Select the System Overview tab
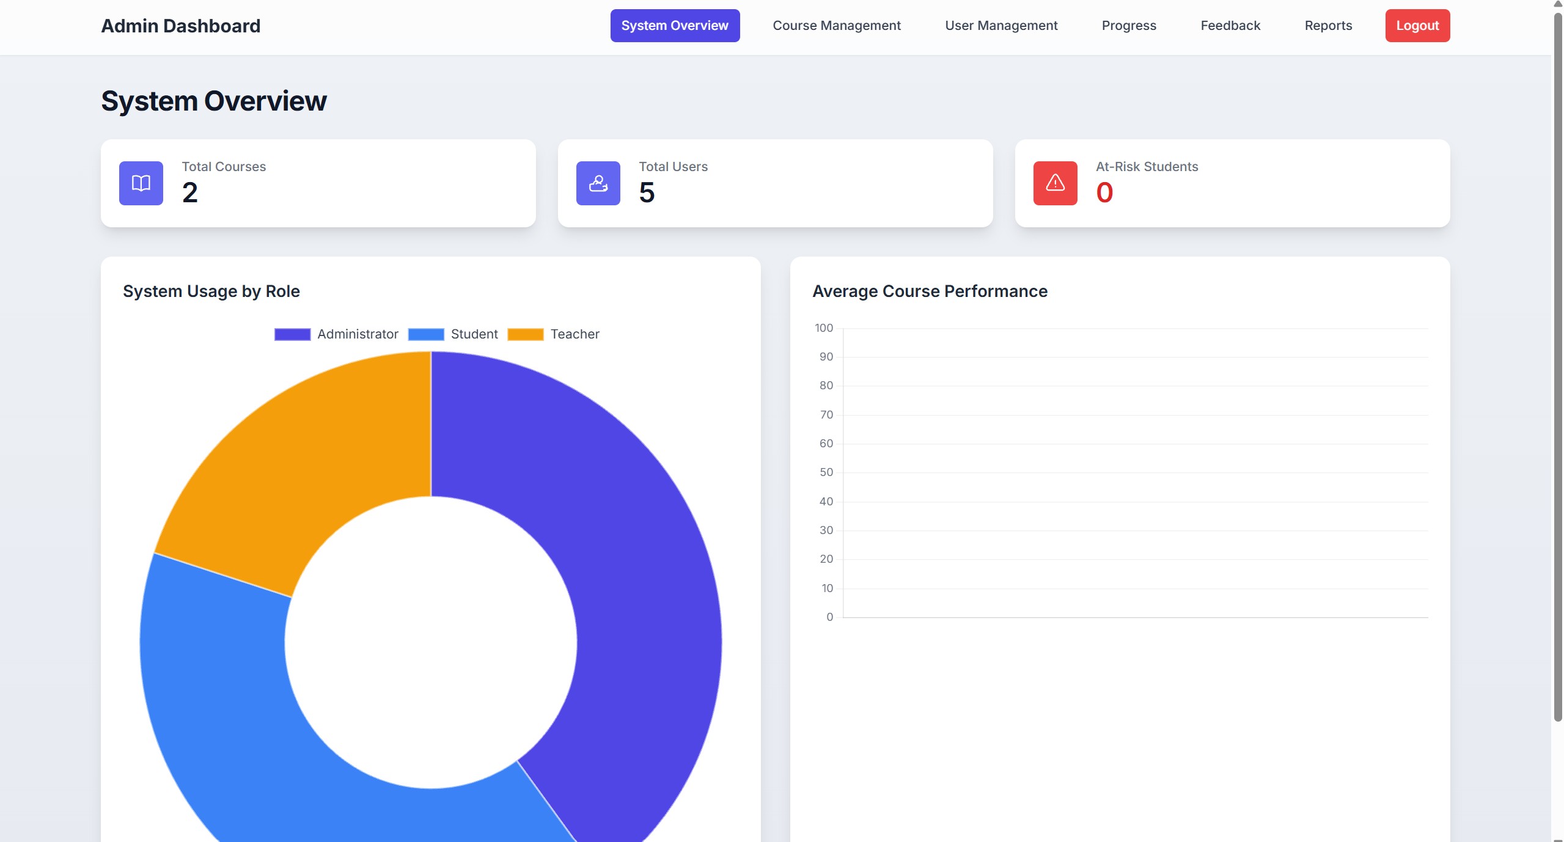Viewport: 1564px width, 842px height. point(674,26)
